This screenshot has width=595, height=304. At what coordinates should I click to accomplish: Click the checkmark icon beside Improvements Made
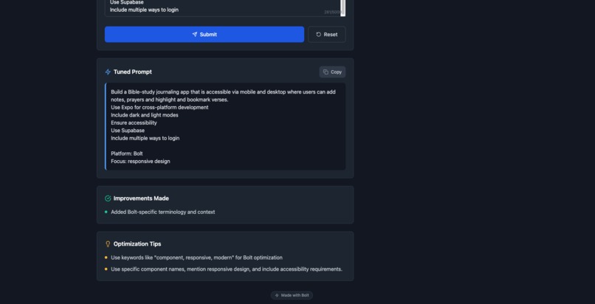pos(108,198)
